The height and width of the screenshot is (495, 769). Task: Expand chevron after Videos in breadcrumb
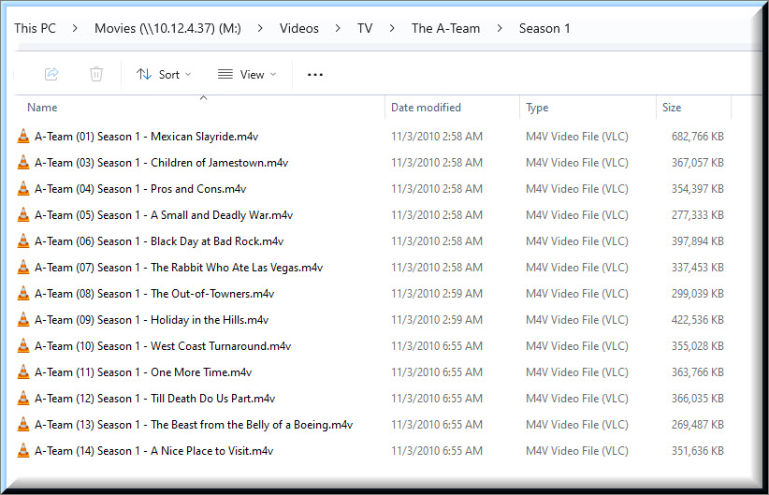[x=338, y=28]
